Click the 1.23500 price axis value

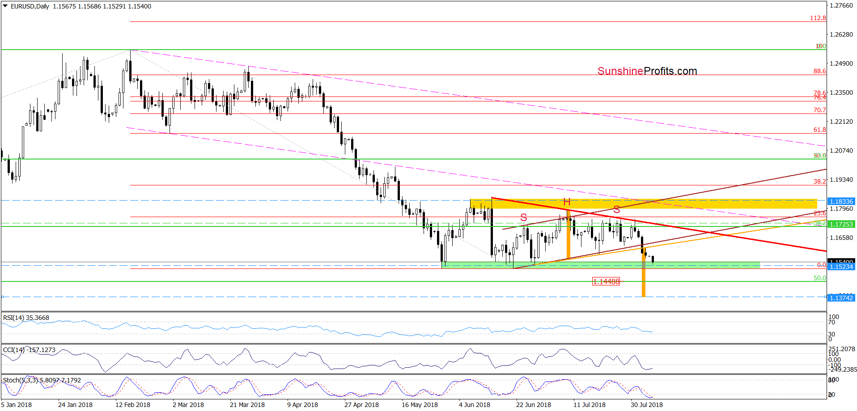click(841, 92)
